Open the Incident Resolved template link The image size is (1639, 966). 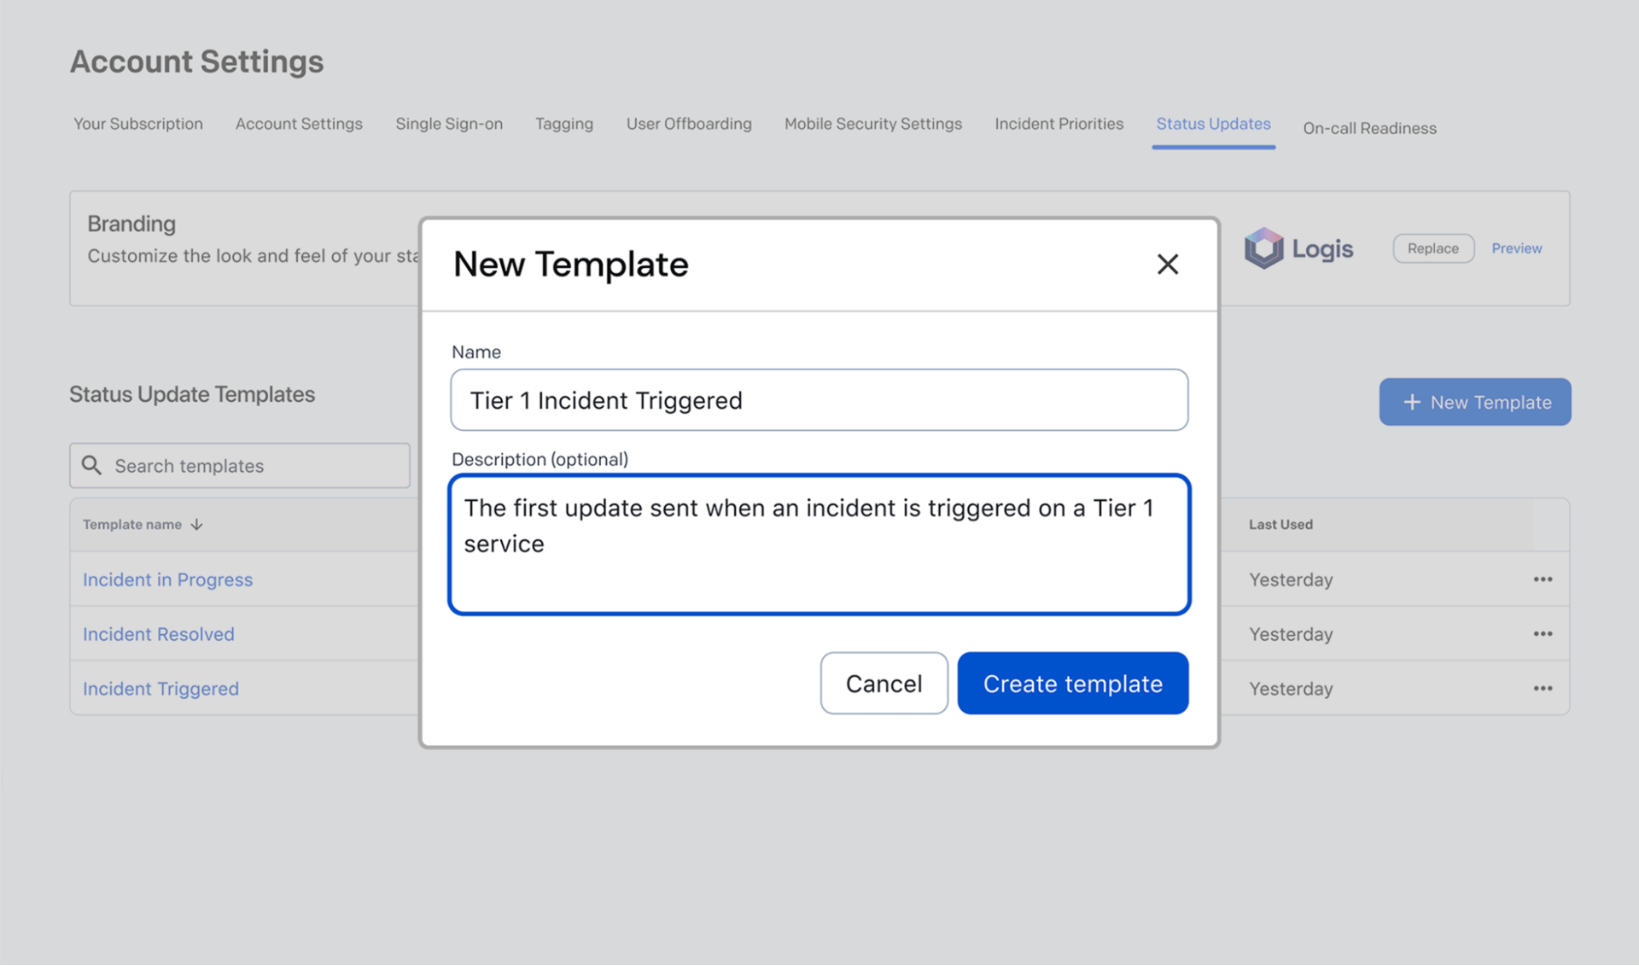(158, 633)
